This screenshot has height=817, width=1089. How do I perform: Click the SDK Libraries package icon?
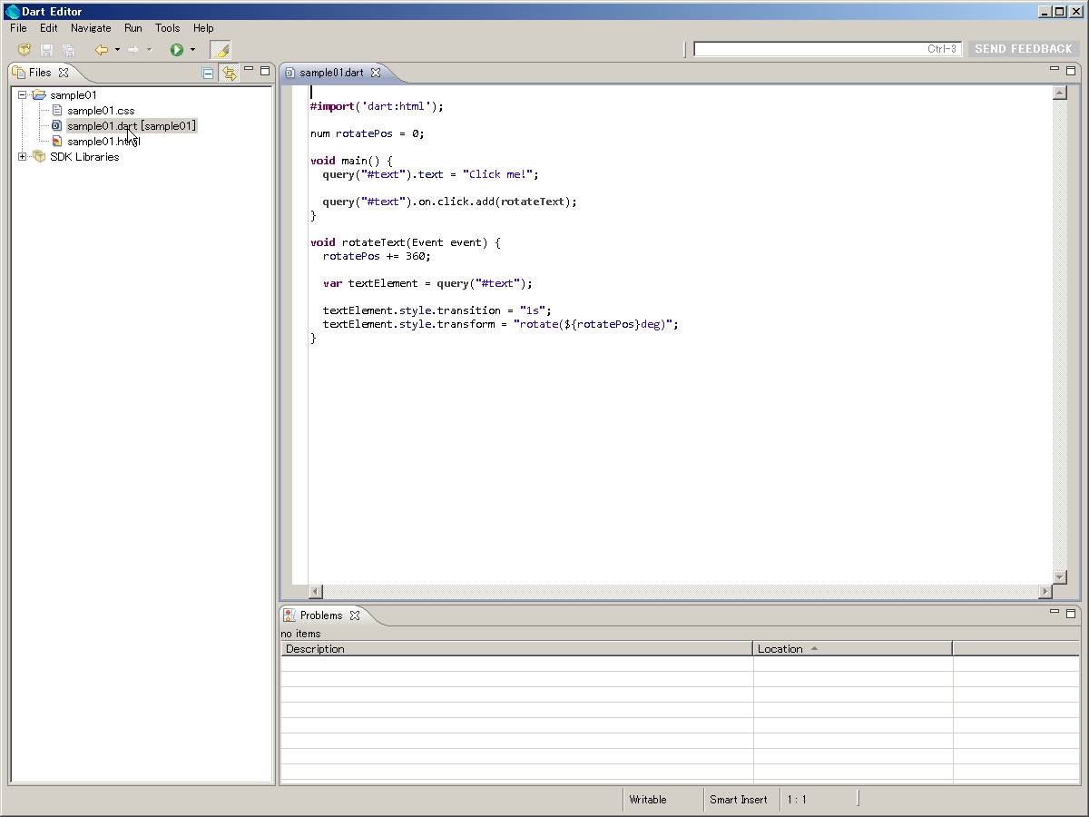pyautogui.click(x=39, y=157)
